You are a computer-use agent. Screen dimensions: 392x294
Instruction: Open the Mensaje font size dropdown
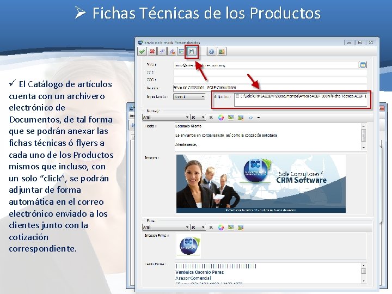pyautogui.click(x=198, y=117)
